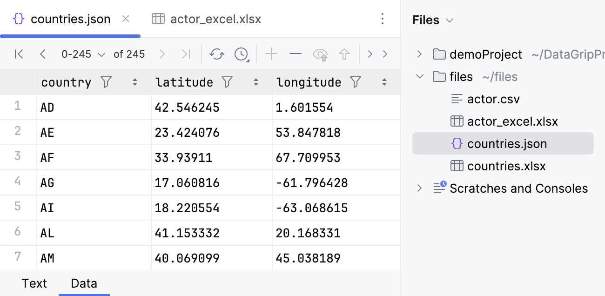605x296 pixels.
Task: Select countries.xlsx in the Files panel
Action: click(506, 166)
